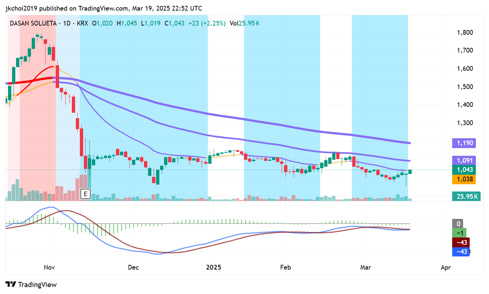Click the Dec label on the time axis

coord(133,267)
